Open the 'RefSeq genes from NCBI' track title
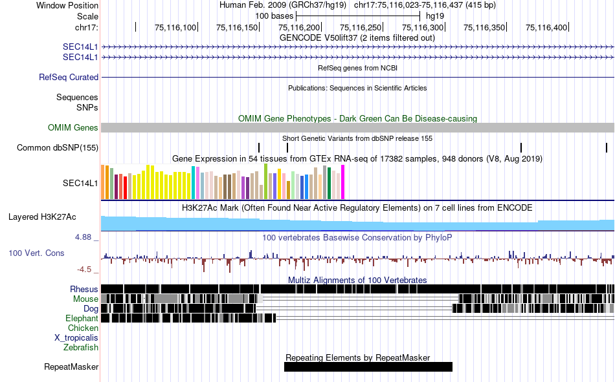Viewport: 615px width, 382px height. click(x=357, y=68)
